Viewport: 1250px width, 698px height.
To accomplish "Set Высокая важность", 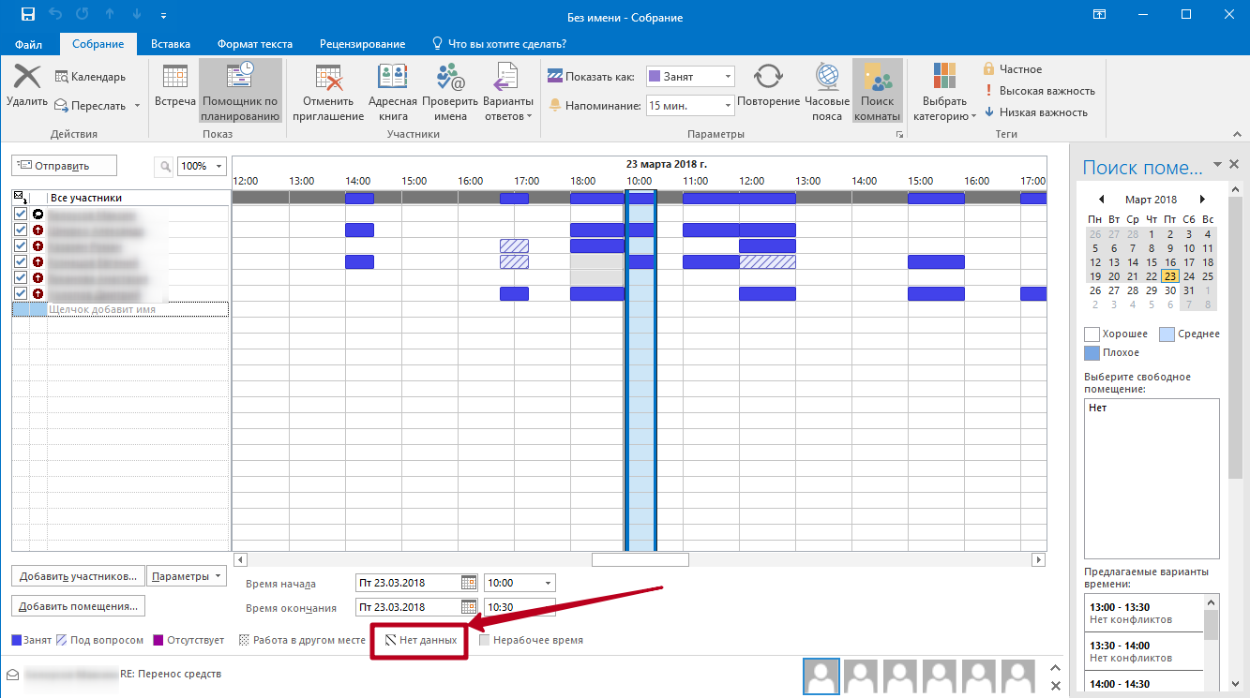I will point(1039,91).
